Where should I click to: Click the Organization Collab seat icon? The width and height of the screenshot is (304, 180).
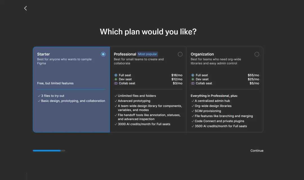193,83
